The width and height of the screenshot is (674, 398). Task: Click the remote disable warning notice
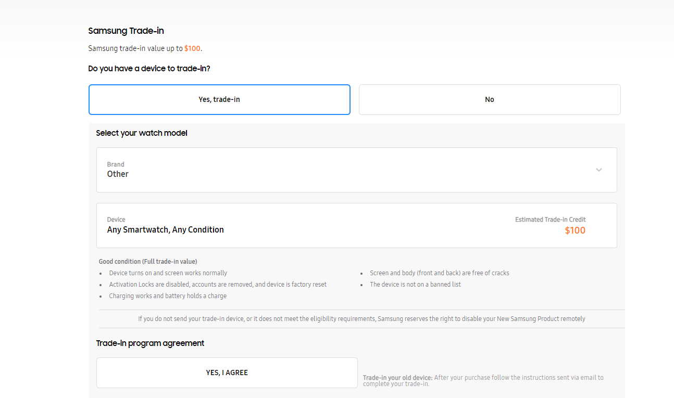(x=361, y=319)
